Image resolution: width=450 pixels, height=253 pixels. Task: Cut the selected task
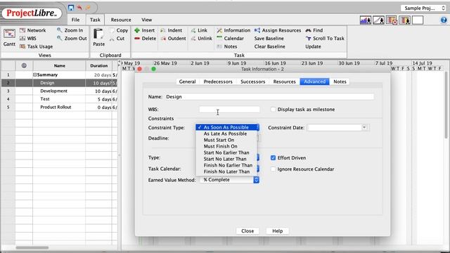coord(117,38)
